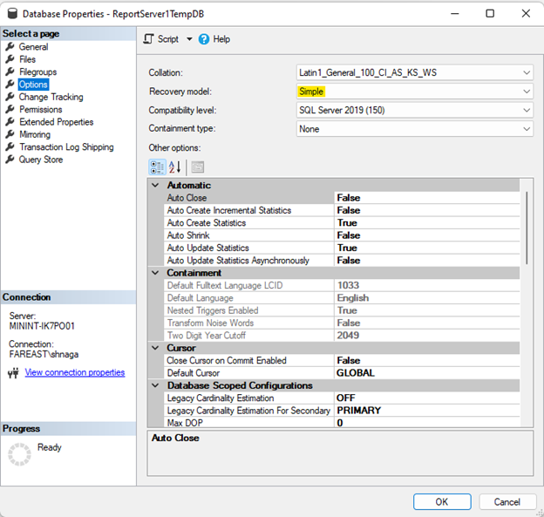Open the Containment type dropdown

click(x=527, y=129)
